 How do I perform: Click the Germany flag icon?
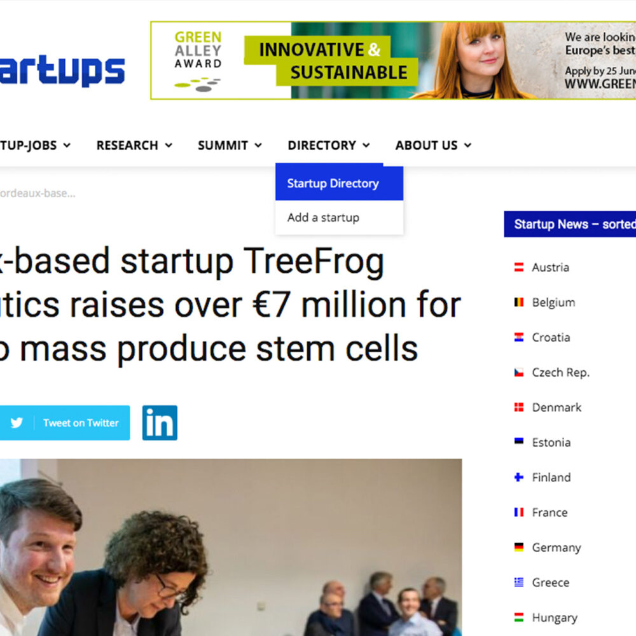(519, 547)
